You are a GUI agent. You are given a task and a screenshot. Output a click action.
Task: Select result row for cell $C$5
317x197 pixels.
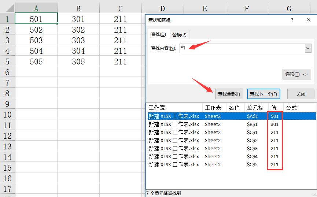coord(231,165)
